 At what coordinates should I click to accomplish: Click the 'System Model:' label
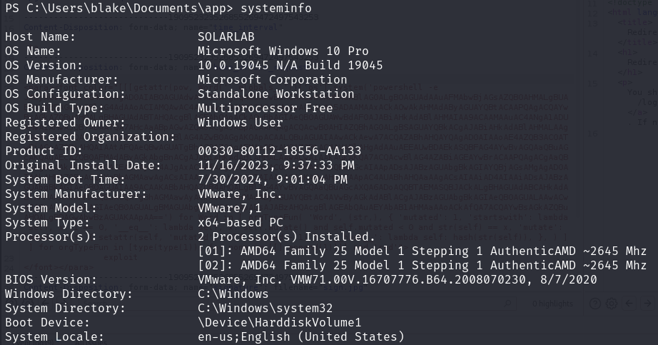[51, 209]
